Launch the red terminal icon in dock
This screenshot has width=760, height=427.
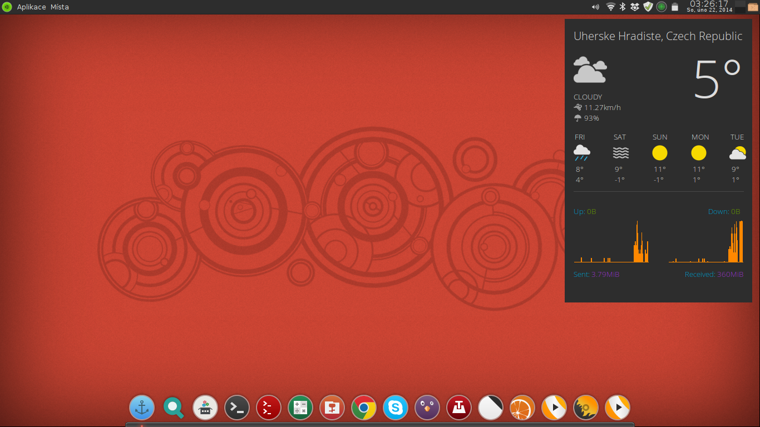tap(269, 408)
